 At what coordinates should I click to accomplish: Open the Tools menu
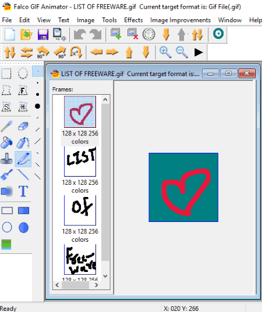(109, 20)
